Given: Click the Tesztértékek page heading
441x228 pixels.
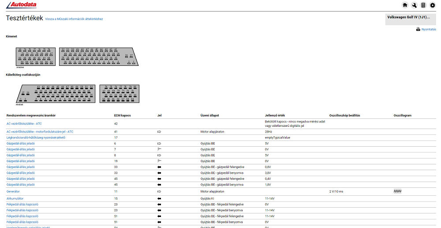Looking at the screenshot, I should (24, 18).
